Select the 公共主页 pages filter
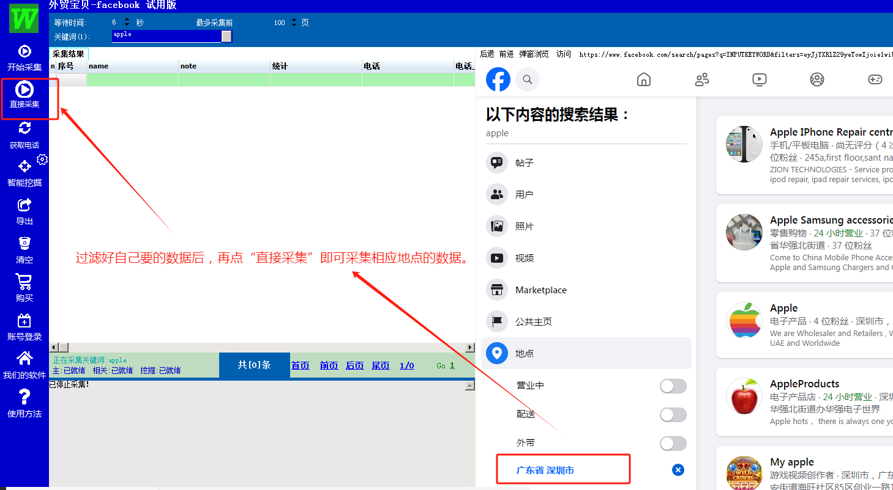This screenshot has width=893, height=490. point(586,321)
